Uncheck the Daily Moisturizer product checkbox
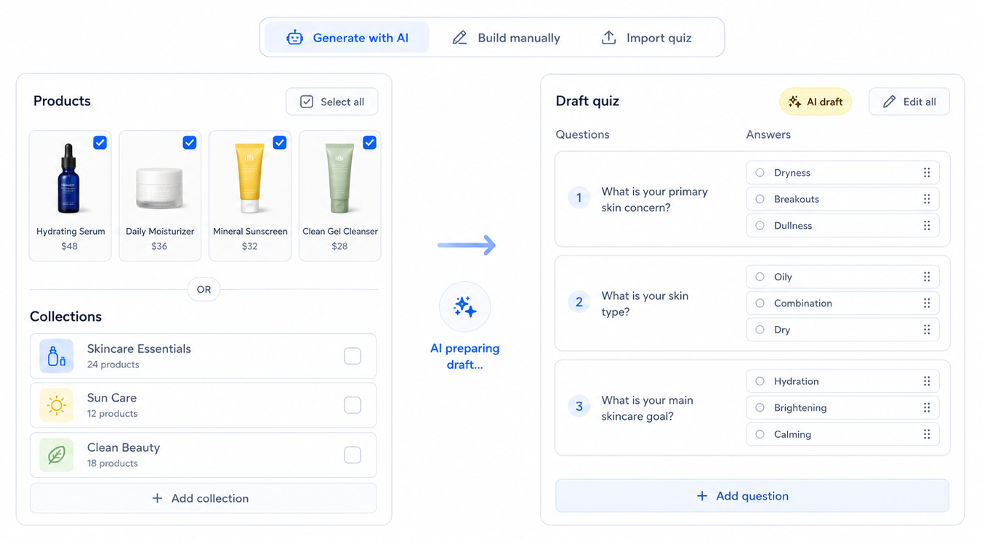Screen dimensions: 982x541 (190, 142)
